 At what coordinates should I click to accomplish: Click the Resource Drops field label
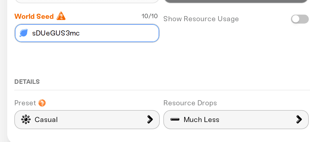(x=190, y=103)
